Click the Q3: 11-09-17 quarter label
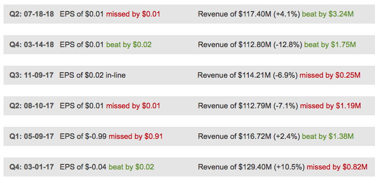This screenshot has width=375, height=181. [x=32, y=75]
